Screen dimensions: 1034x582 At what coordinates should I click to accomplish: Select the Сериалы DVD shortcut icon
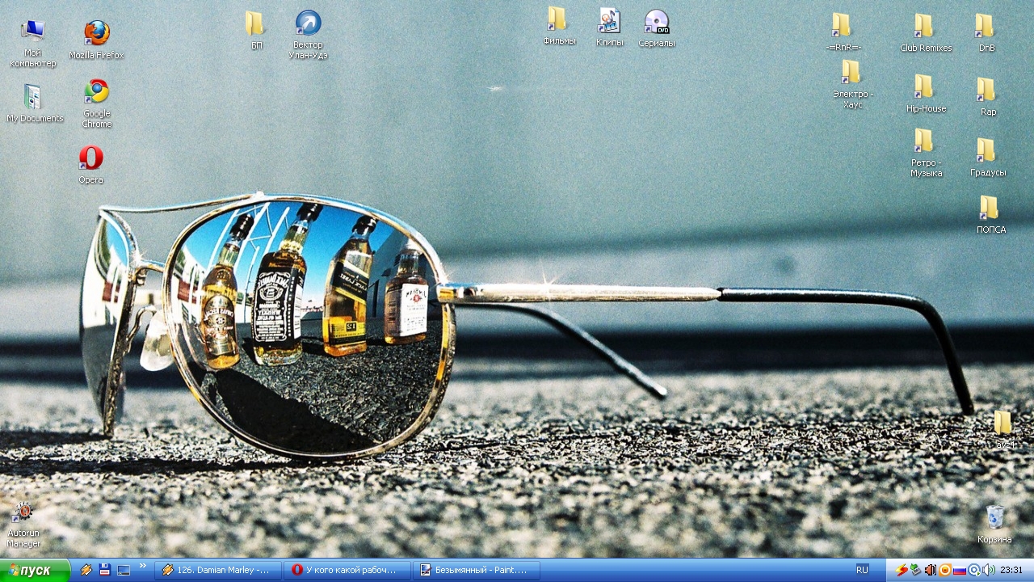click(x=656, y=23)
